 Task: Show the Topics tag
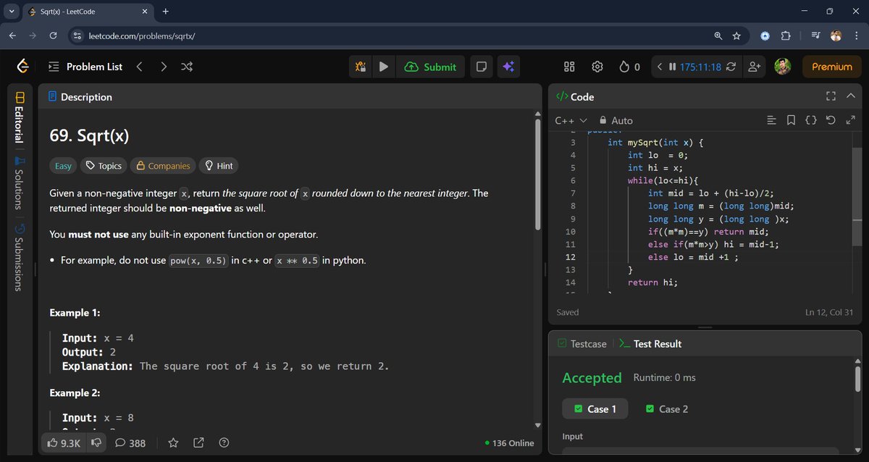pyautogui.click(x=104, y=166)
